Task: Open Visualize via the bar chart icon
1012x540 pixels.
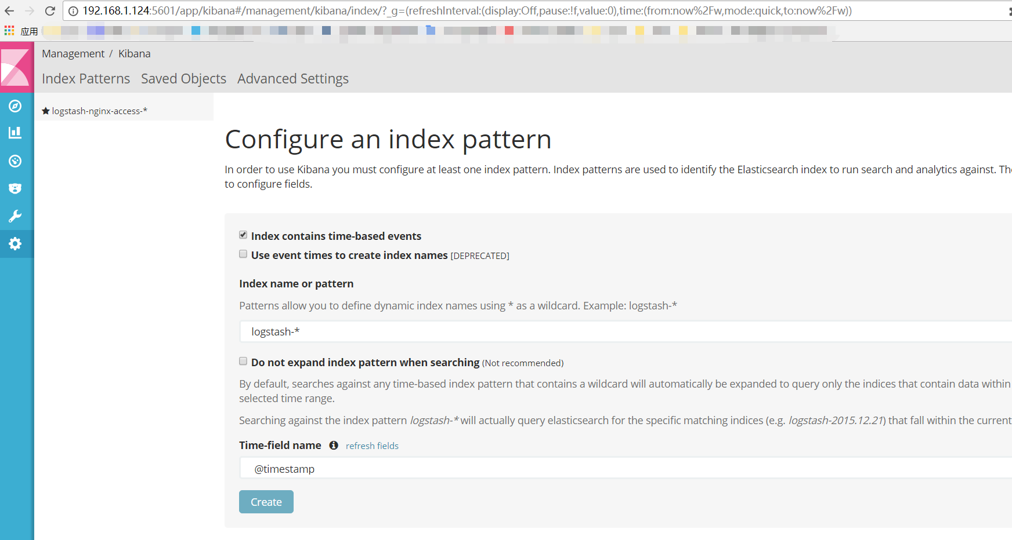Action: [x=15, y=133]
